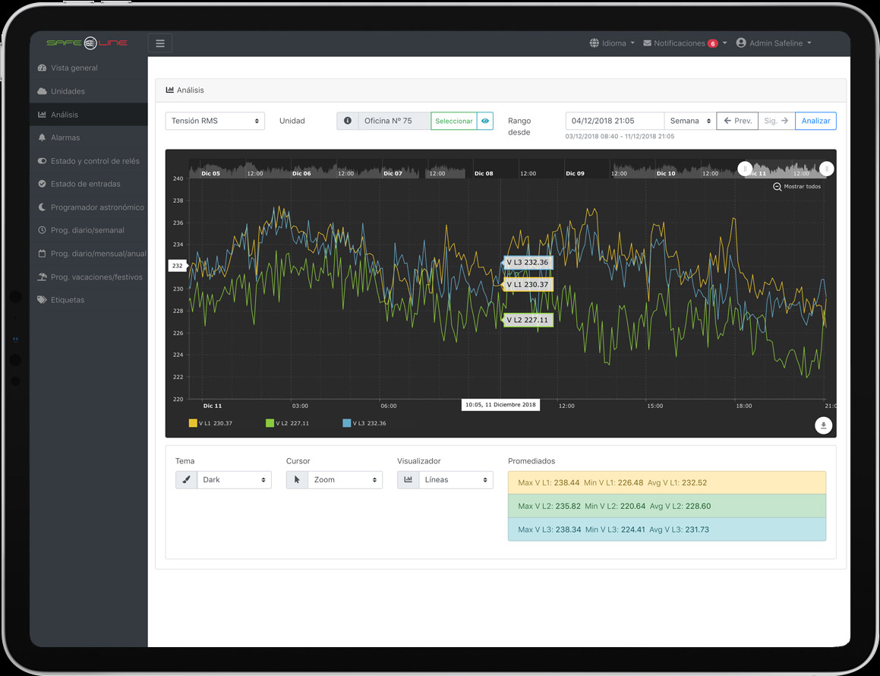Open the Semana range dropdown

click(690, 121)
